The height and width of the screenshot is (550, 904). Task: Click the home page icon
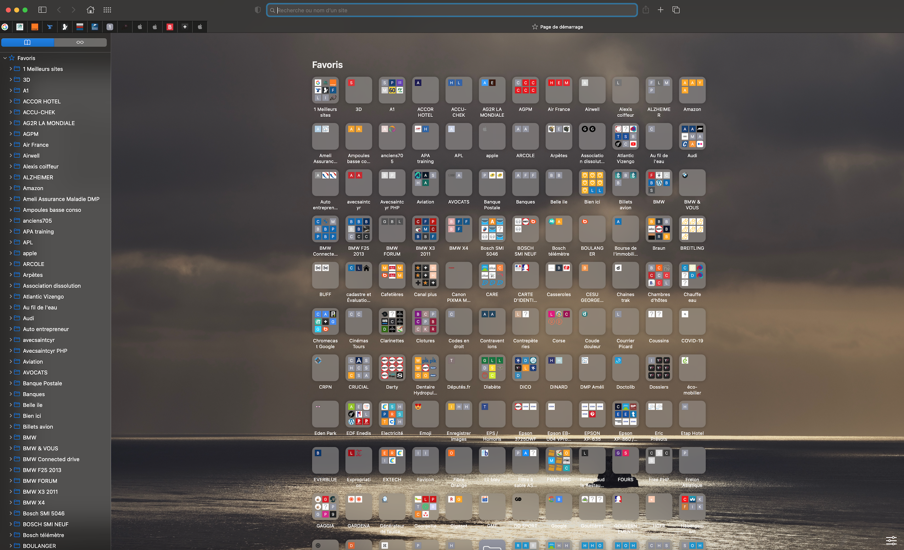pos(90,10)
